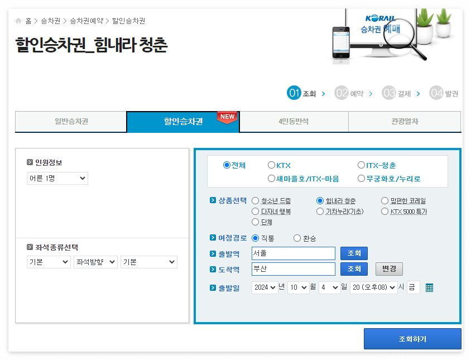Switch to the 관광열차 tab

(405, 121)
